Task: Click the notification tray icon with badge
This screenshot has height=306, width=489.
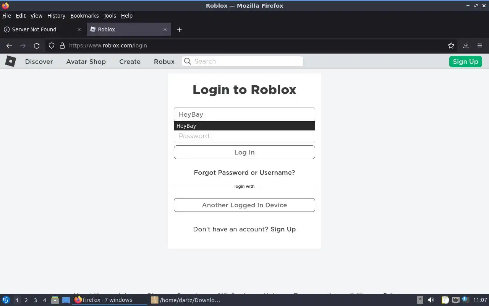Action: 465,299
